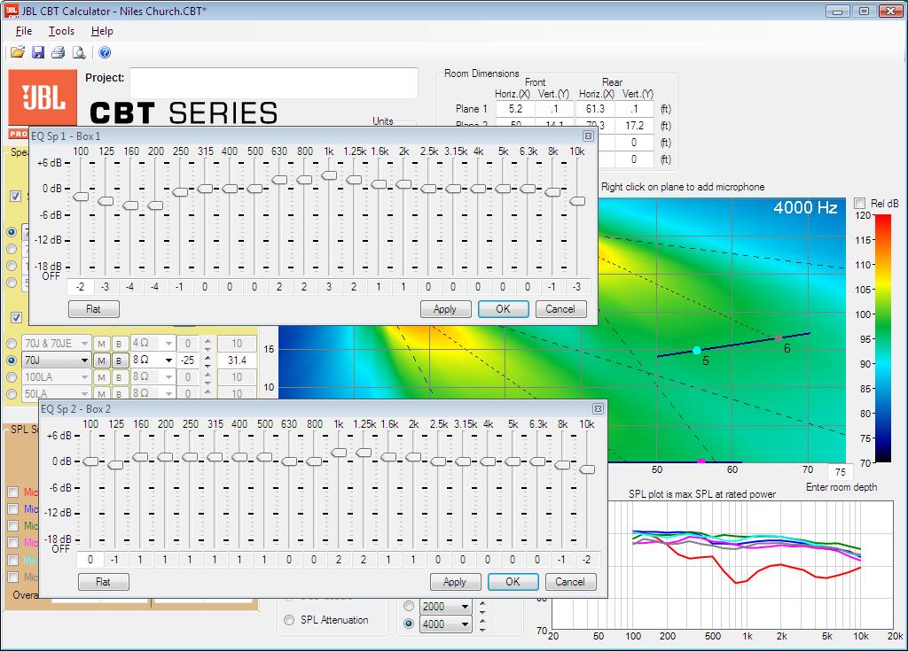Close the EQ Sp 1 - Box 1 dialog
The width and height of the screenshot is (908, 651).
pyautogui.click(x=588, y=136)
